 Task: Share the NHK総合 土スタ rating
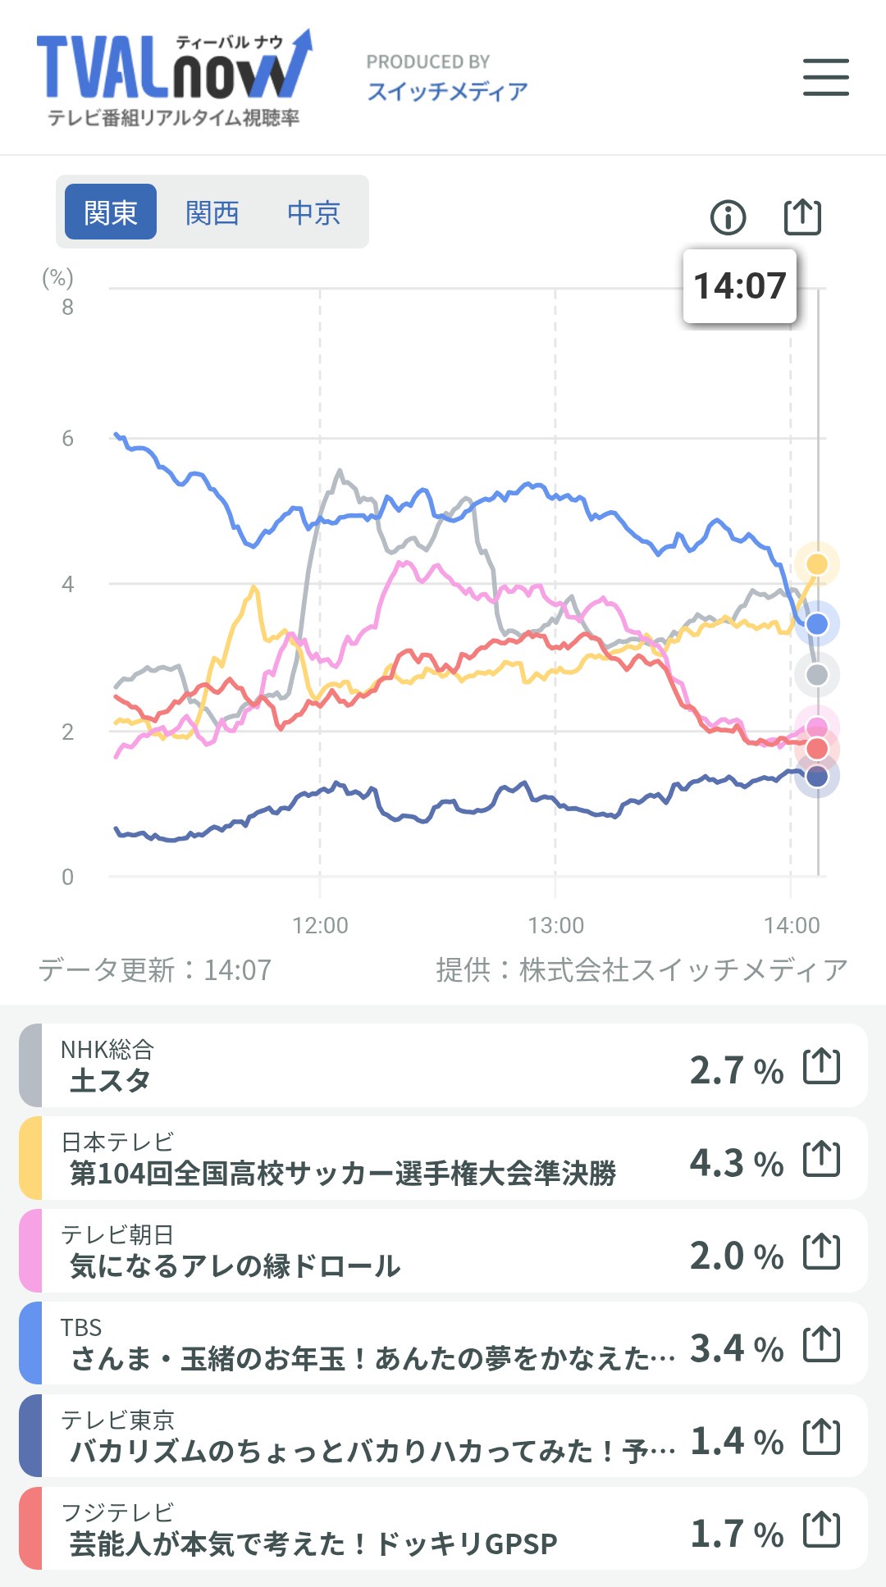pos(821,1066)
